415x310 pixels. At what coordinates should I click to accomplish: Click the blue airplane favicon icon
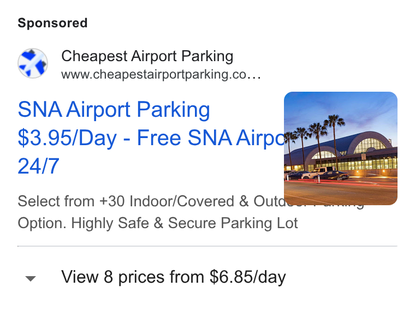[x=33, y=63]
